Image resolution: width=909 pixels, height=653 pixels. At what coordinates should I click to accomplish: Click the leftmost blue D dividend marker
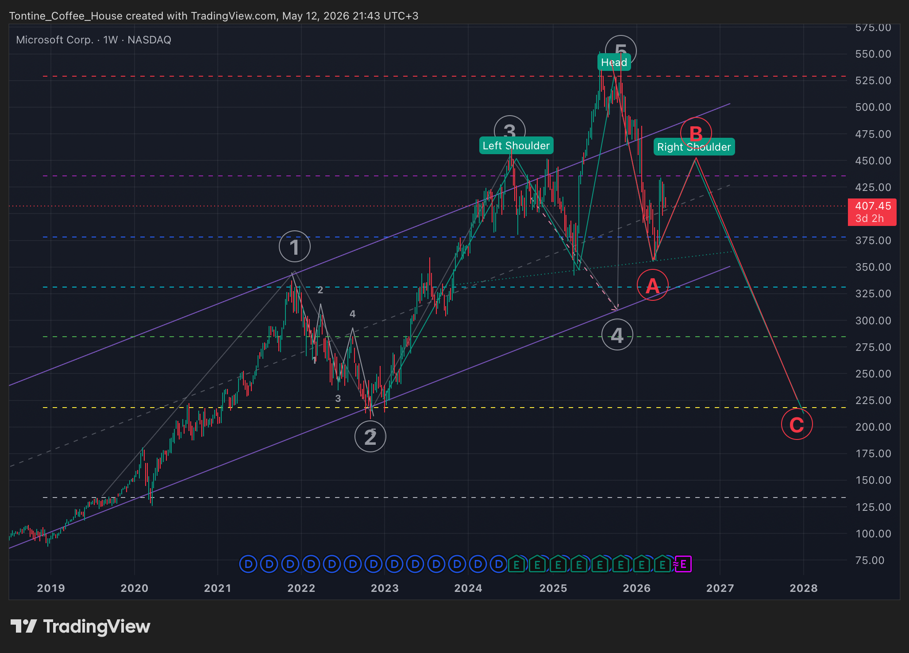coord(248,564)
